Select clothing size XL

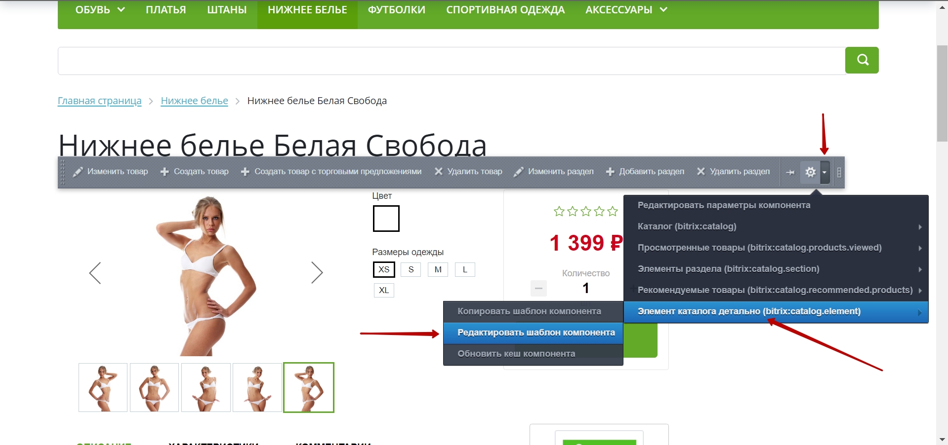click(384, 290)
